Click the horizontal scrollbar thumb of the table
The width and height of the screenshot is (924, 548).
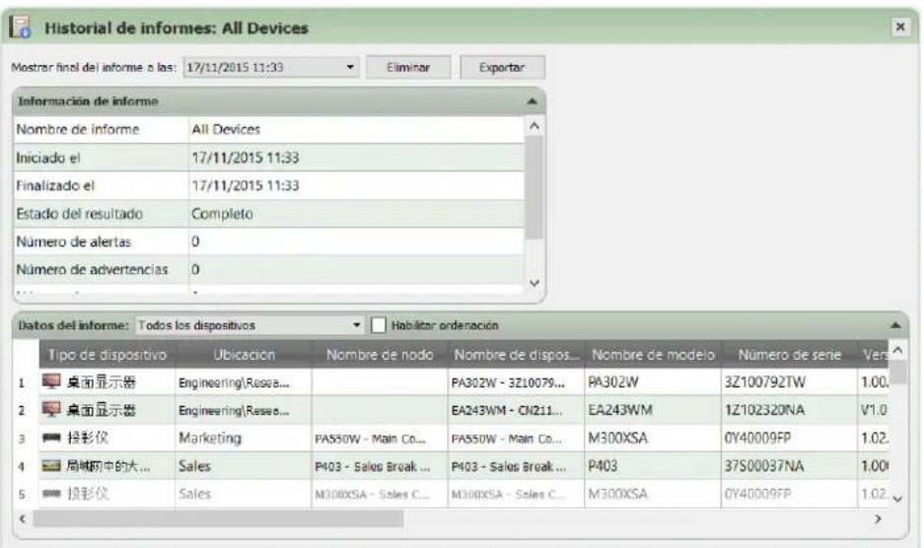point(218,519)
